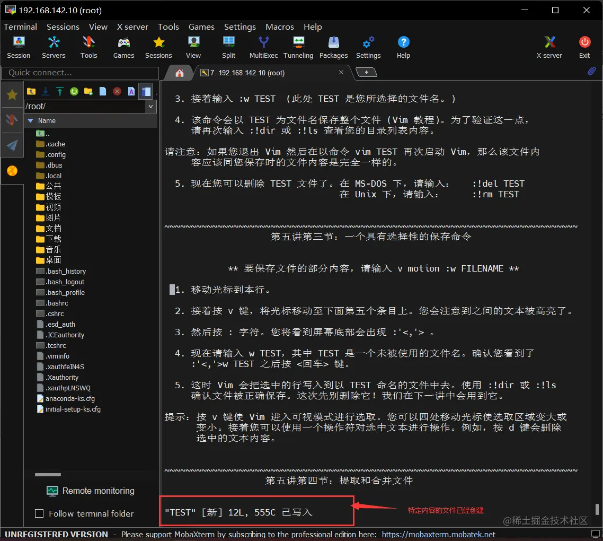Open a new tab with plus button
603x541 pixels.
(367, 72)
